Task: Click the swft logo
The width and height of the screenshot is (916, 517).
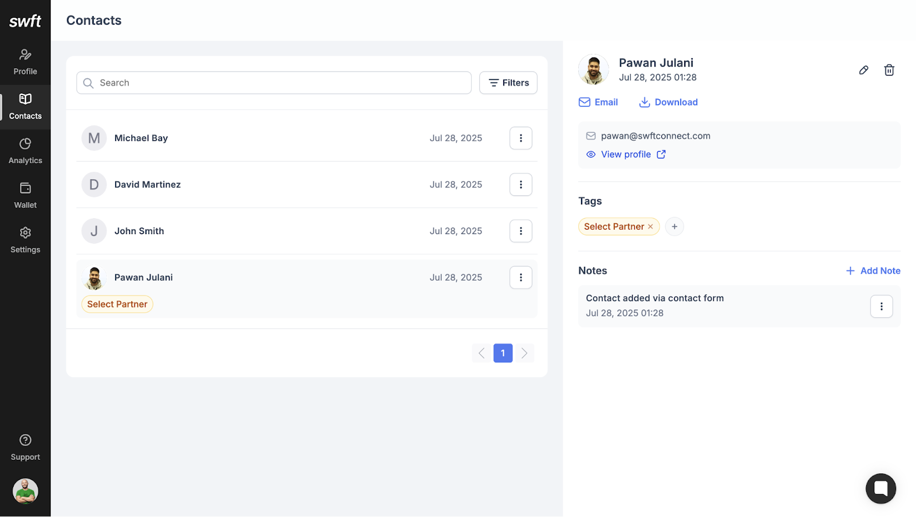Action: coord(25,21)
